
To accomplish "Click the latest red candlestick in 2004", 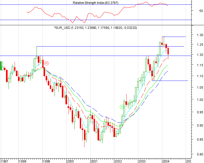I will click(168, 51).
